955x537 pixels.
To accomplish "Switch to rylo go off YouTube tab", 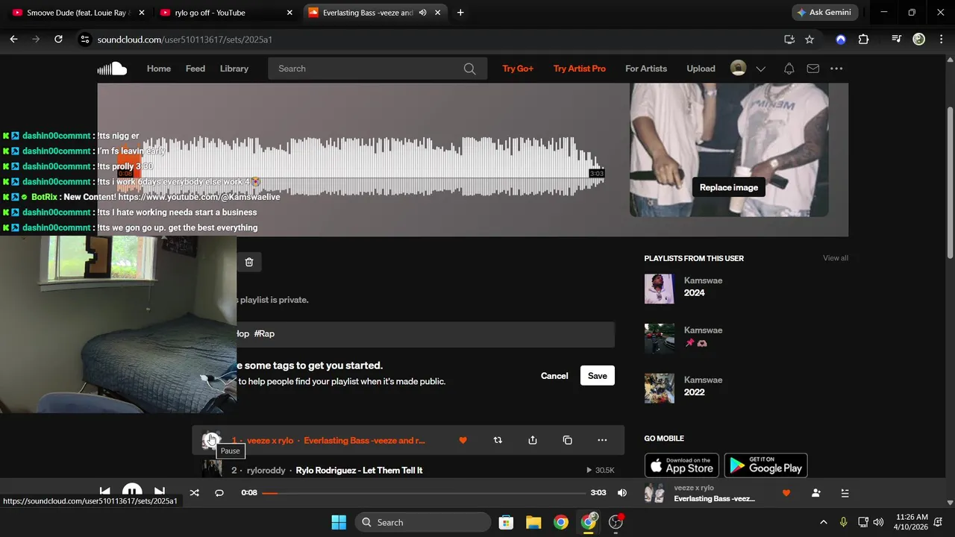I will pos(224,13).
